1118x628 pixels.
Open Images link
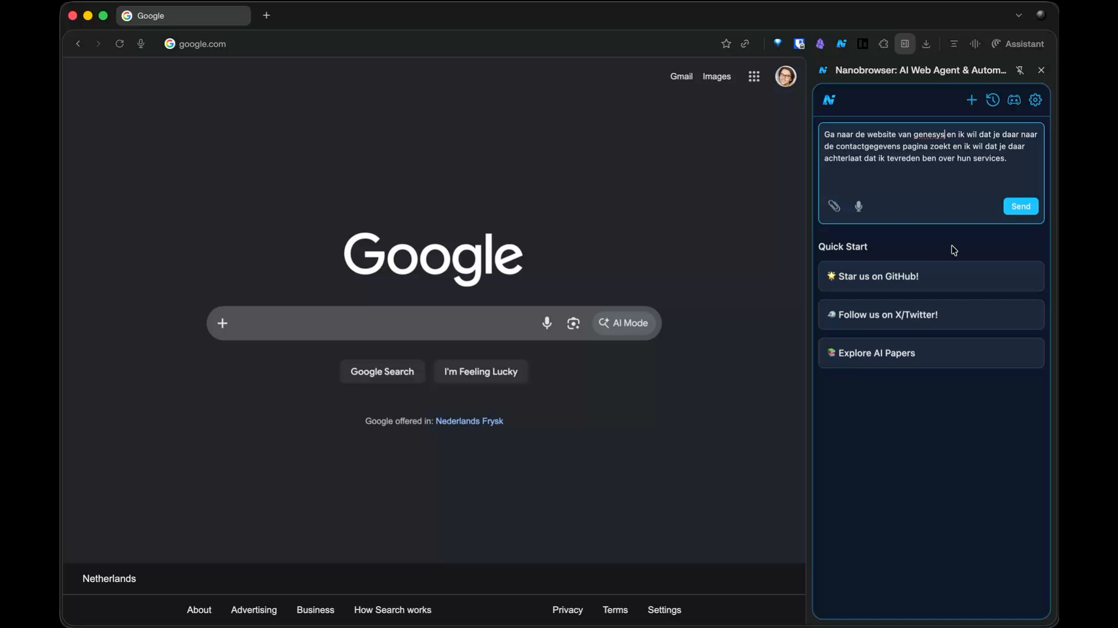717,76
